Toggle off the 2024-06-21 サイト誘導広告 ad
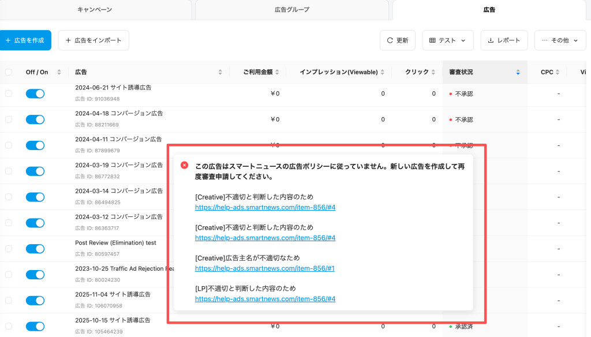 35,93
